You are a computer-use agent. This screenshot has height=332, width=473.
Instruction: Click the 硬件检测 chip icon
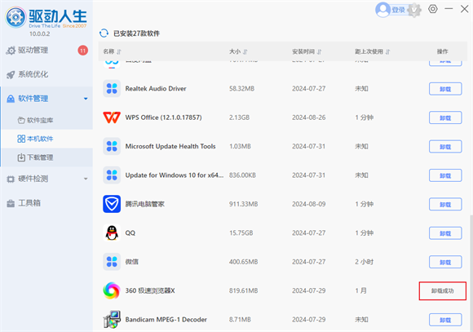(11, 179)
